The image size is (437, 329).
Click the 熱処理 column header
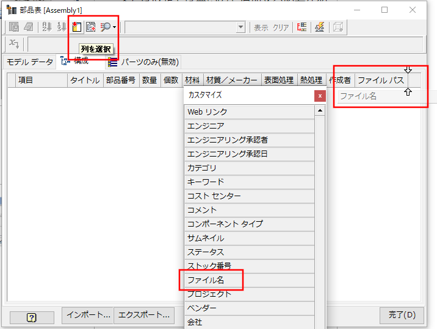pos(312,80)
